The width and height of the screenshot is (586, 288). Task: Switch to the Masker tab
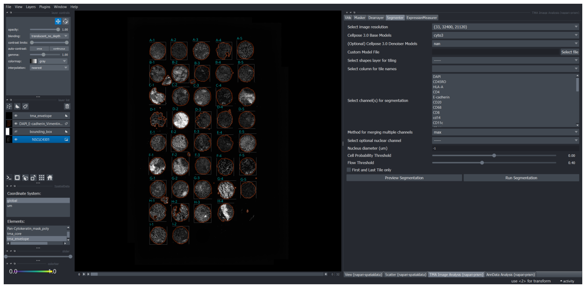coord(360,18)
